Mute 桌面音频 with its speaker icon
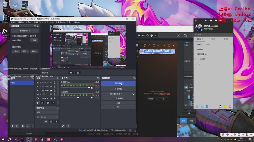 (92, 98)
